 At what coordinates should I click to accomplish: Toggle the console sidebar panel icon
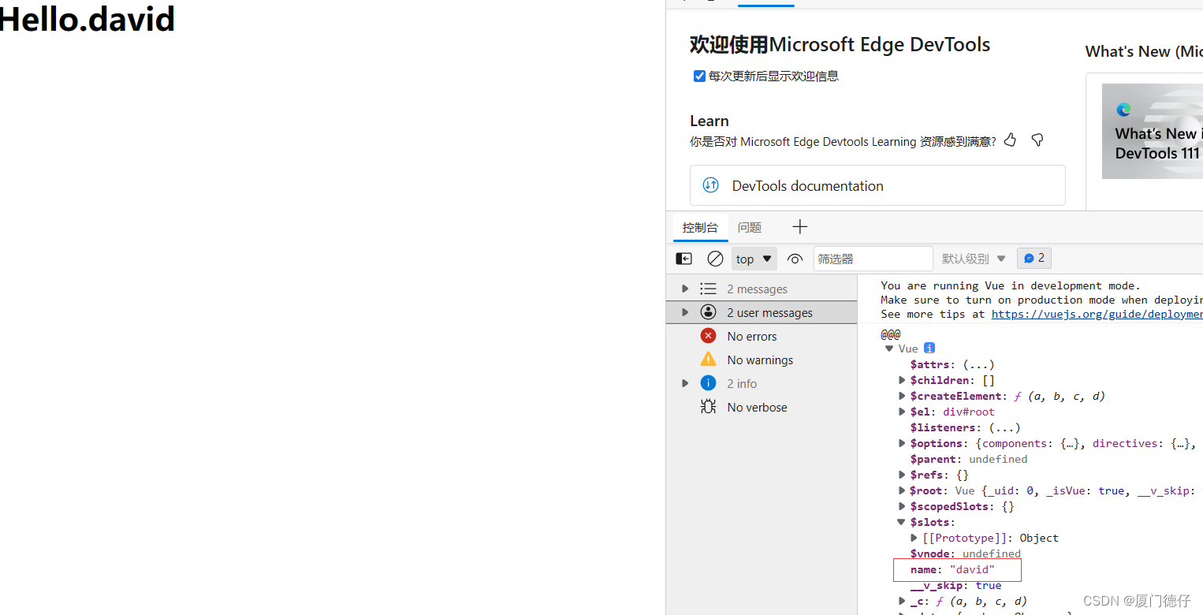tap(684, 259)
